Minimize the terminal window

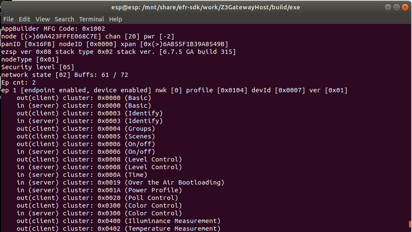coord(387,7)
